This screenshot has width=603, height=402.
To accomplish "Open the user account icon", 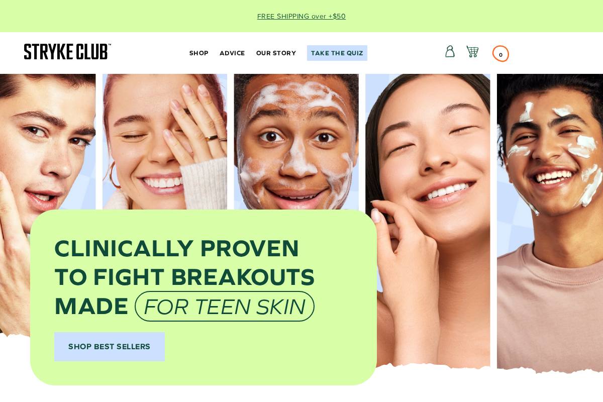I will pyautogui.click(x=450, y=52).
